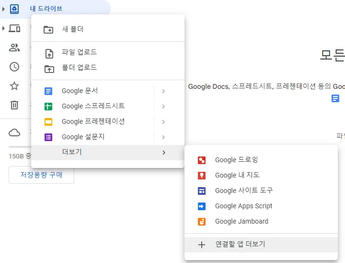Screen dimensions: 345x263
Task: Click the Google My Maps pin icon
Action: click(x=202, y=176)
